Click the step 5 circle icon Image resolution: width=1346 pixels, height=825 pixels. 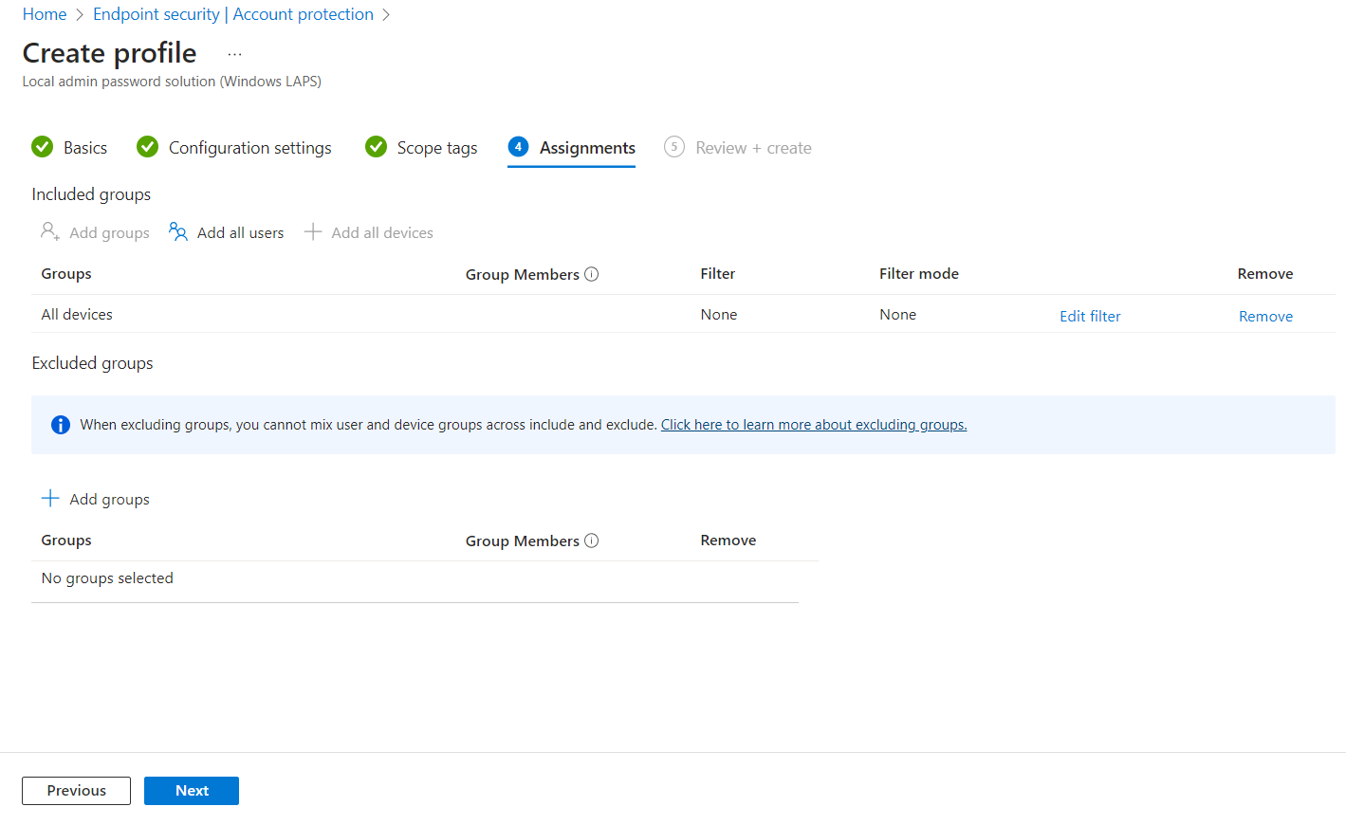tap(673, 147)
